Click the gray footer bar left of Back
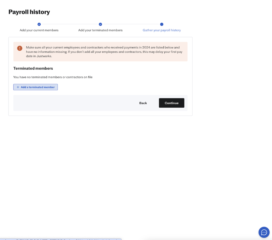272x240 pixels. pyautogui.click(x=73, y=103)
